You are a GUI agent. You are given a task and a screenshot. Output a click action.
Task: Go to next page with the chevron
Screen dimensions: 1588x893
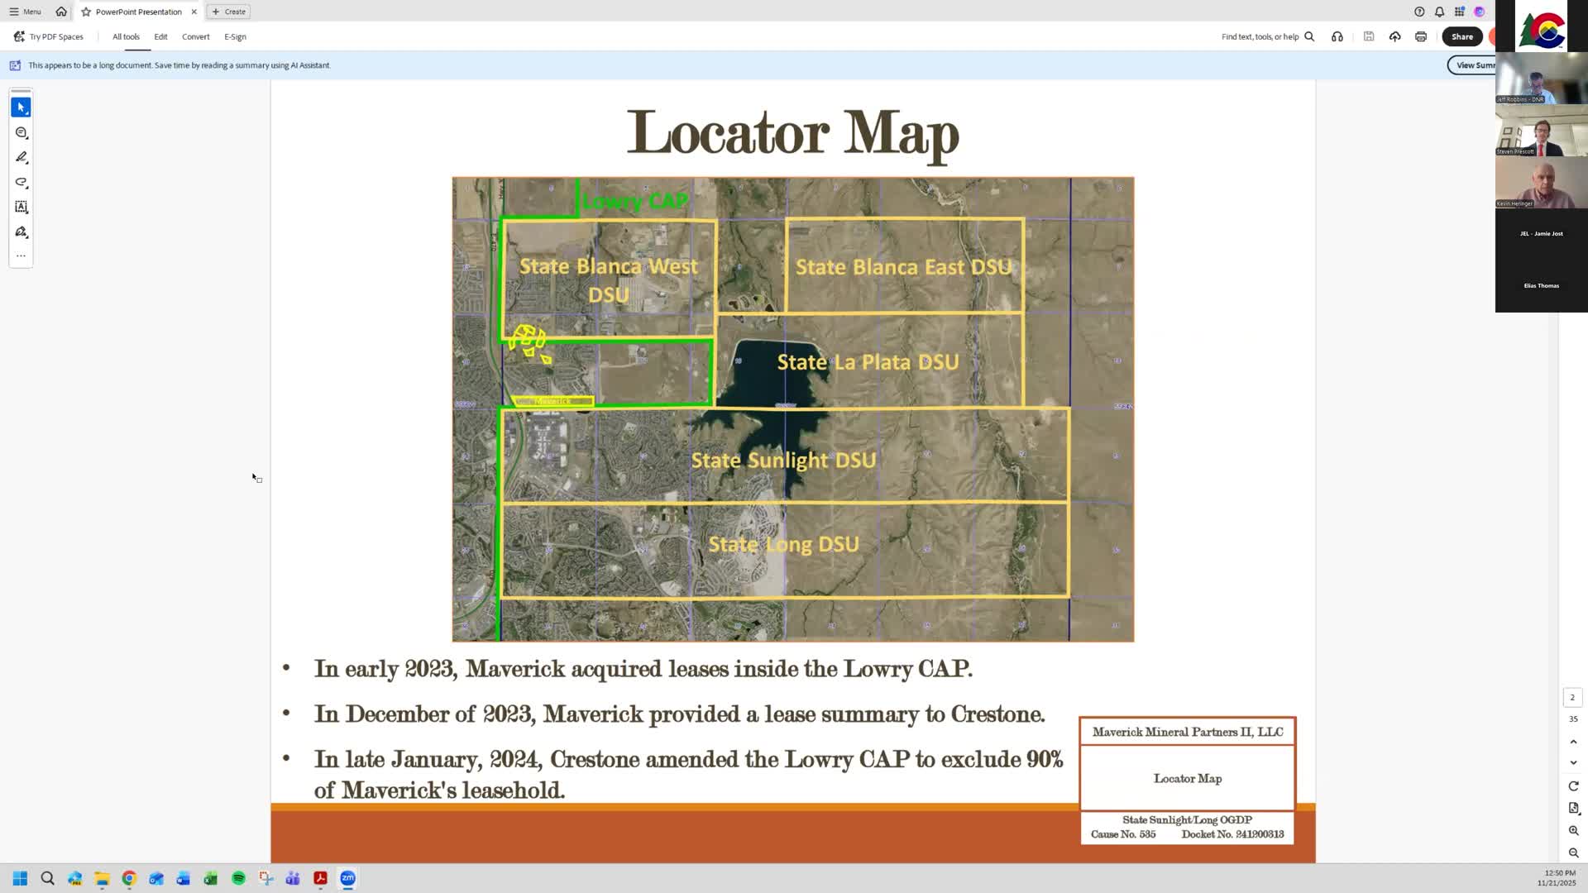tap(1573, 762)
